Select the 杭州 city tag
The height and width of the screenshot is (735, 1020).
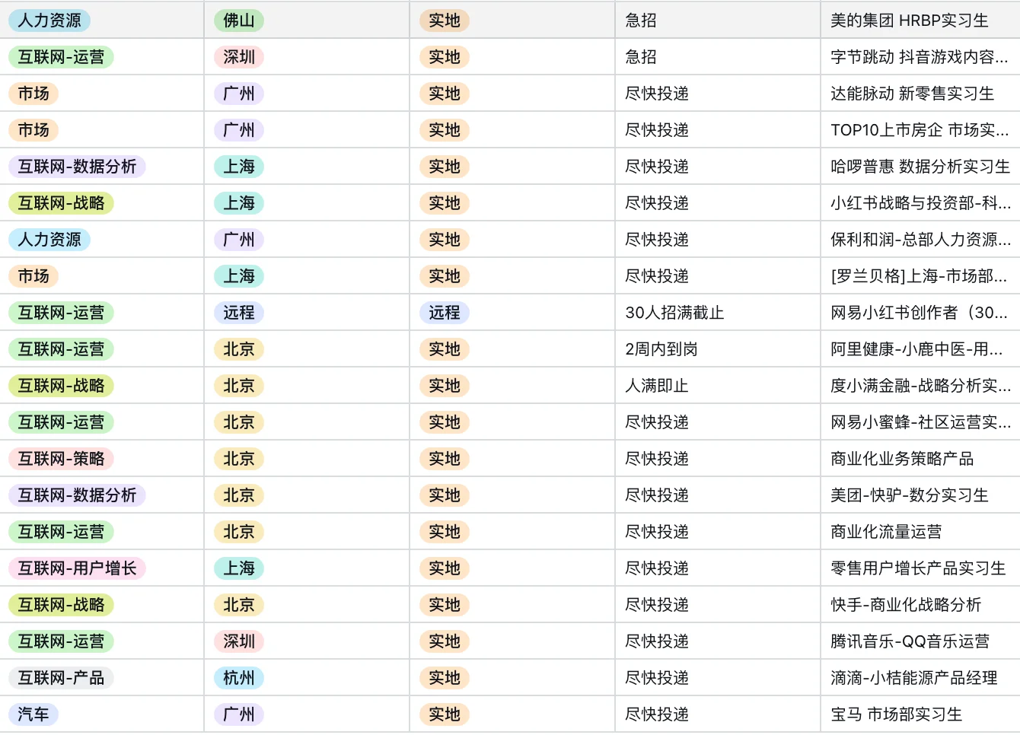(239, 678)
